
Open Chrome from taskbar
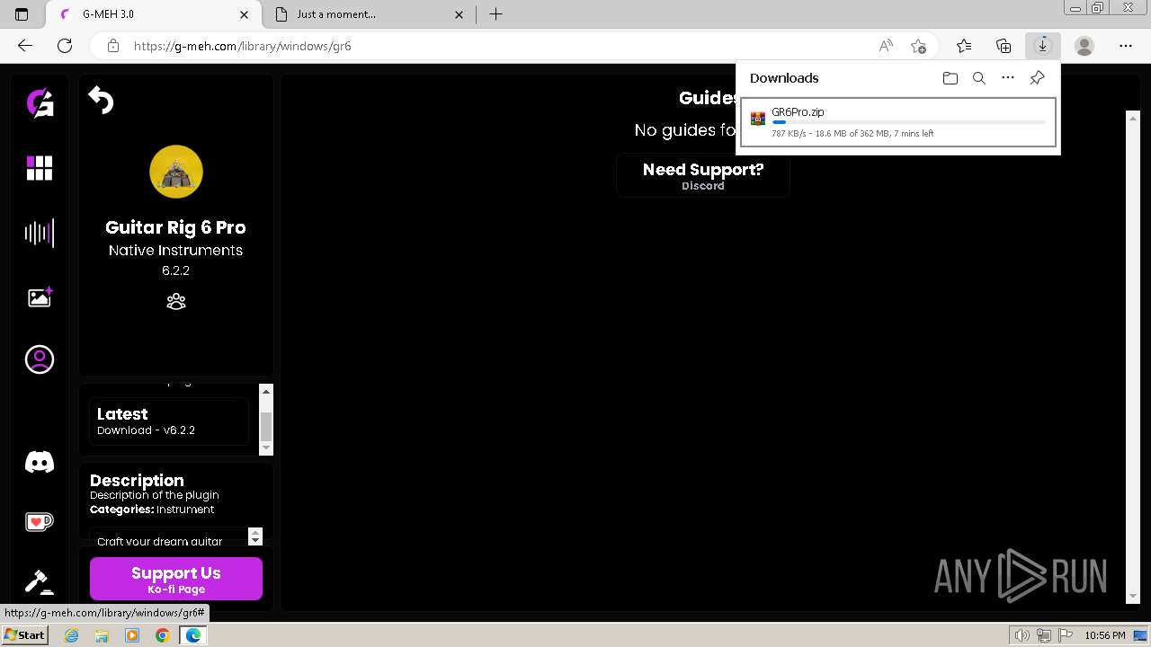pyautogui.click(x=162, y=635)
